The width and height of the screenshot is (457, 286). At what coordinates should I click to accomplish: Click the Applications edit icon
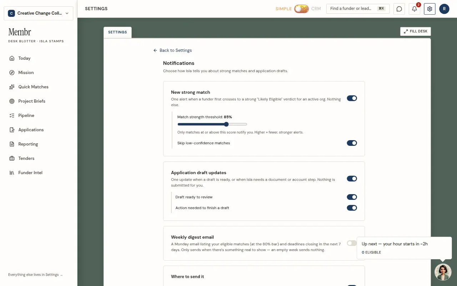point(12,130)
